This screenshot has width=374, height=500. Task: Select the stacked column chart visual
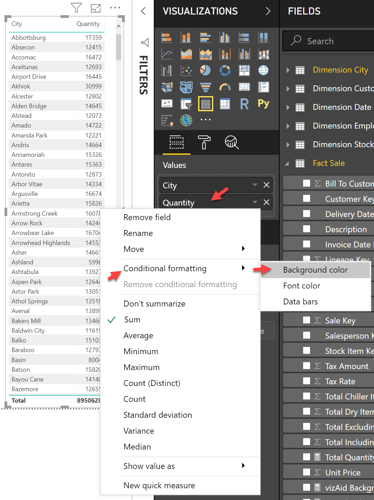coord(186,37)
